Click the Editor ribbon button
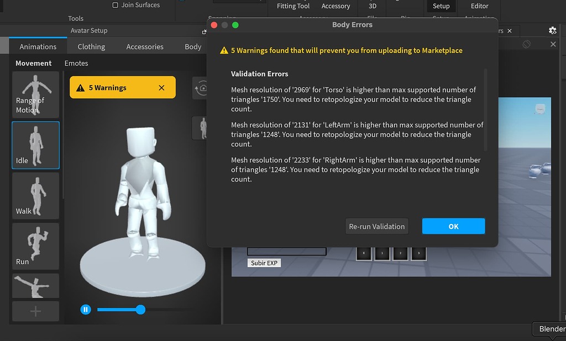This screenshot has height=341, width=566. point(479,6)
